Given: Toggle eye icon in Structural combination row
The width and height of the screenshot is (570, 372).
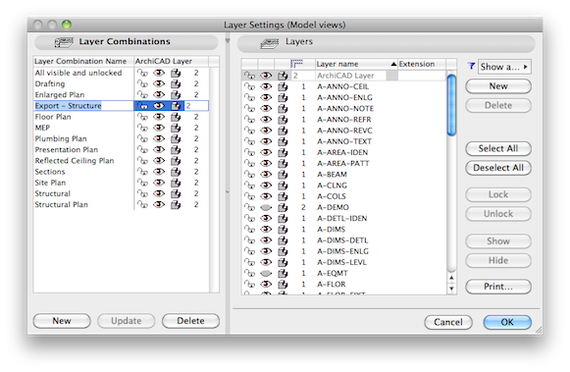Looking at the screenshot, I should (x=159, y=193).
